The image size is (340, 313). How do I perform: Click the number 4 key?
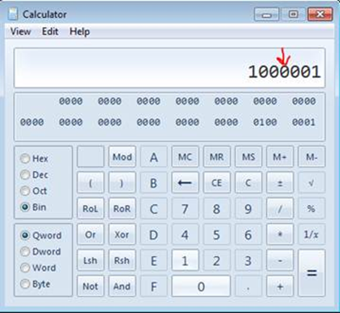[x=185, y=234]
